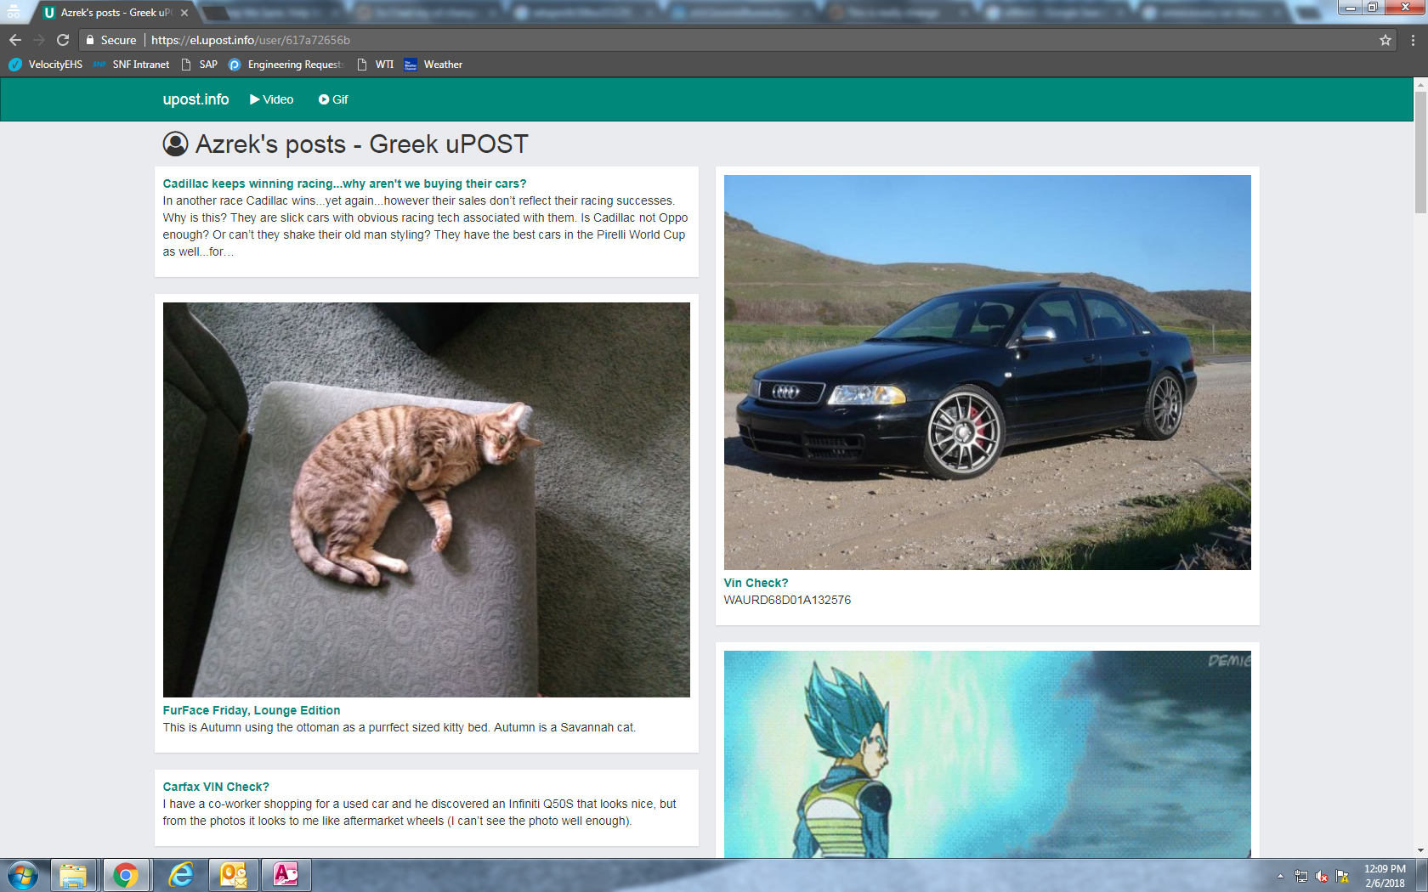Open WTI bookmark
Screen dimensions: 1428x892
[376, 65]
